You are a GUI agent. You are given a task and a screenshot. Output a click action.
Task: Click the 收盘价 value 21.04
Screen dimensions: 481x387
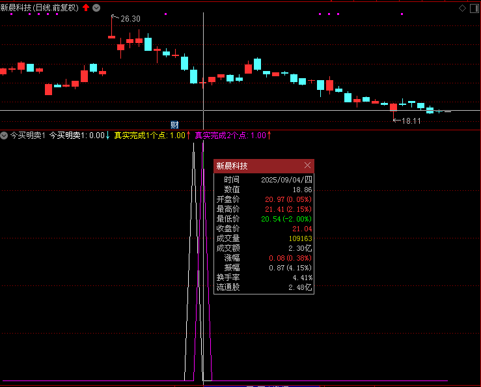click(302, 229)
